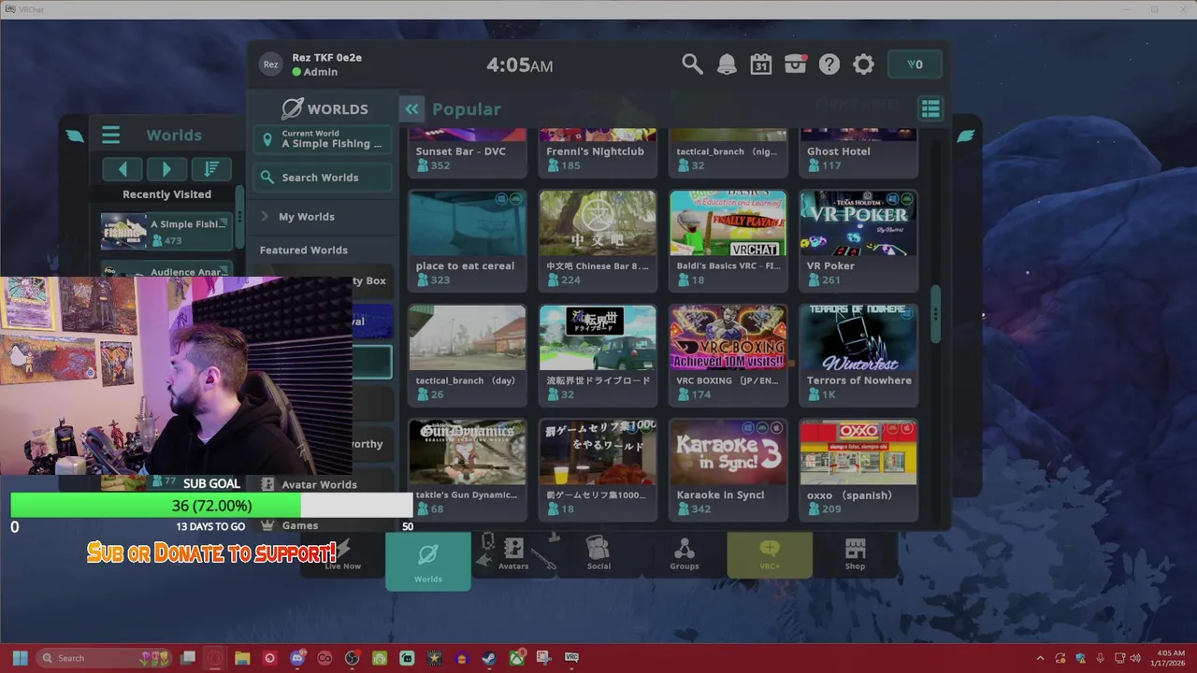The width and height of the screenshot is (1197, 673).
Task: Click the sub goal progress bar
Action: click(x=211, y=506)
